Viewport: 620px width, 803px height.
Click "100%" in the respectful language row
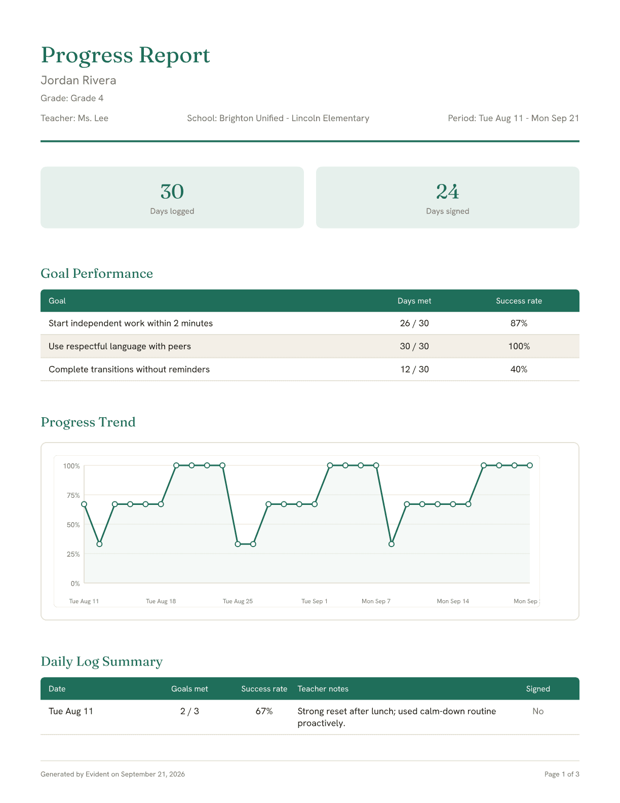point(519,346)
